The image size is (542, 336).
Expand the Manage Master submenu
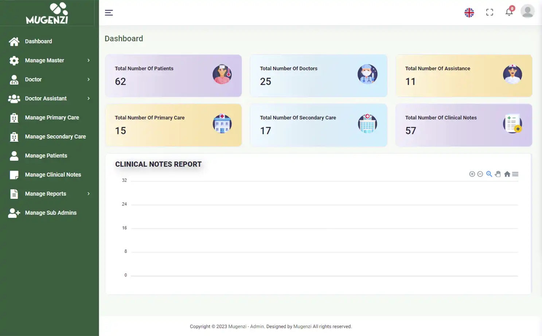point(89,60)
